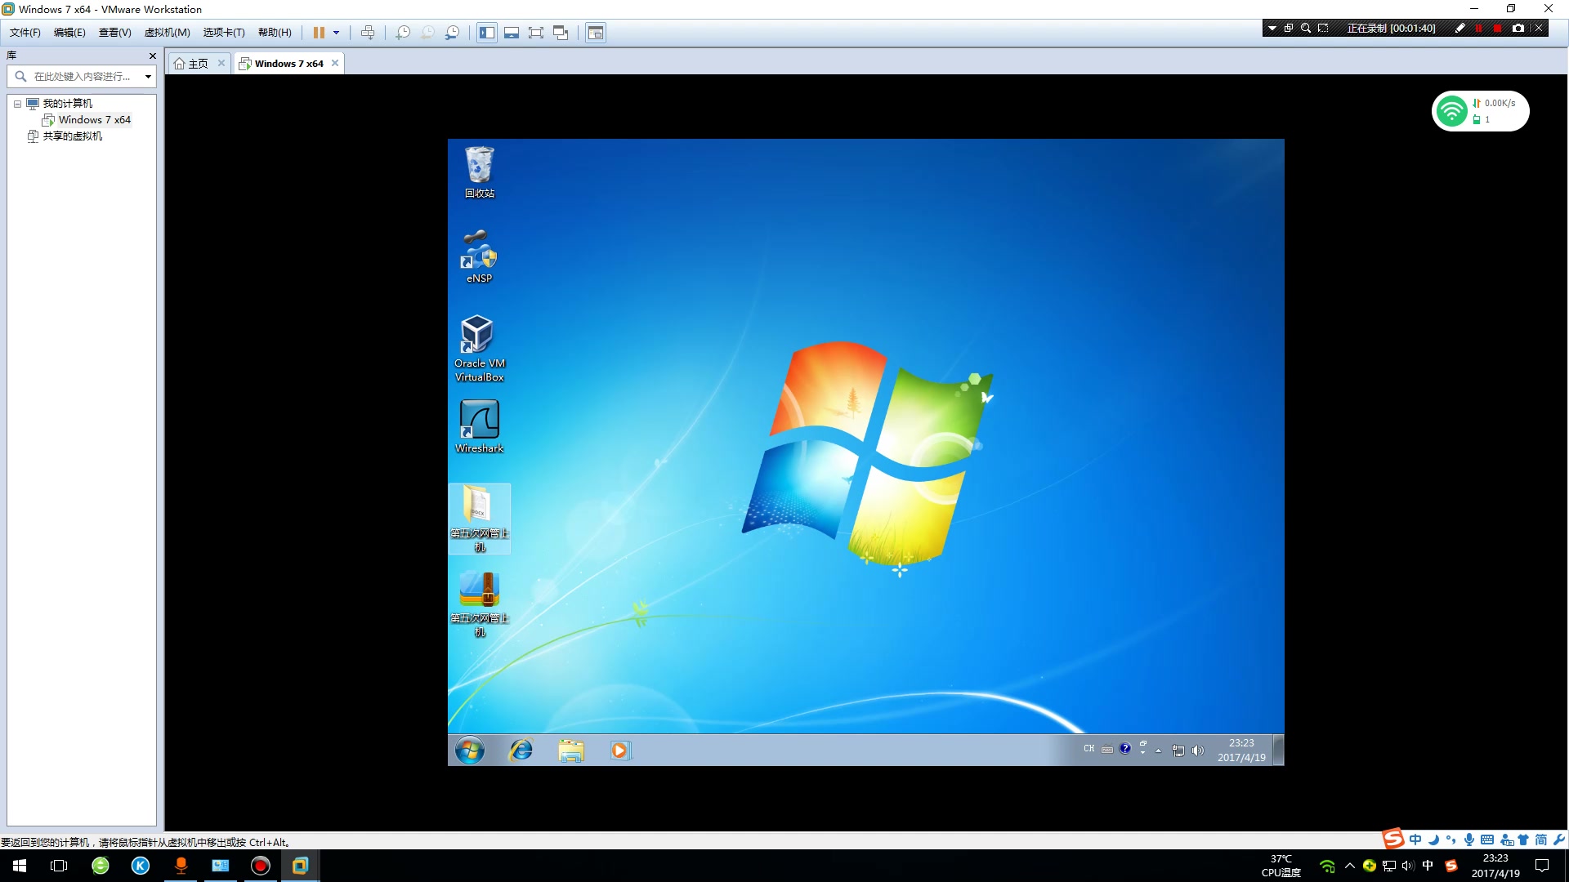
Task: Pause the virtual machine from the toolbar
Action: coord(319,33)
